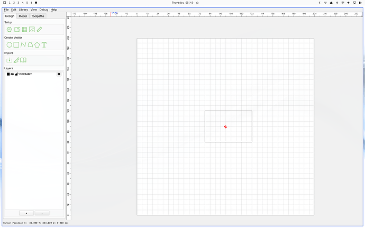Image resolution: width=365 pixels, height=228 pixels.
Task: Click the Thursday 05:40 clock
Action: pyautogui.click(x=182, y=3)
